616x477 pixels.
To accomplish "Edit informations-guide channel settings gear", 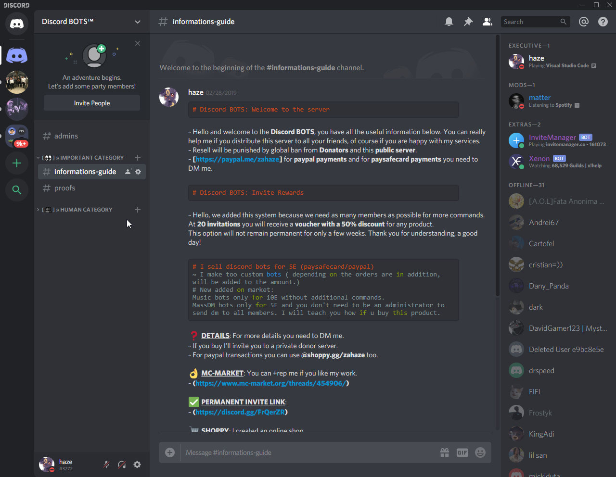I will click(138, 172).
